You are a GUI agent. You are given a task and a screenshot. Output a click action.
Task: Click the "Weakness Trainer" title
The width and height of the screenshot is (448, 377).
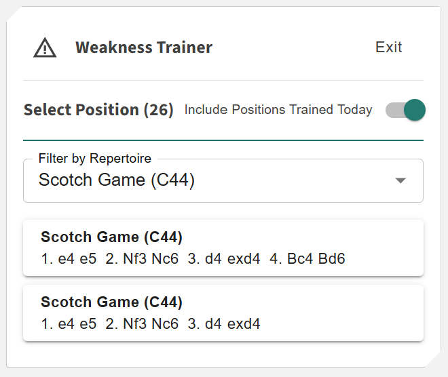coord(144,47)
